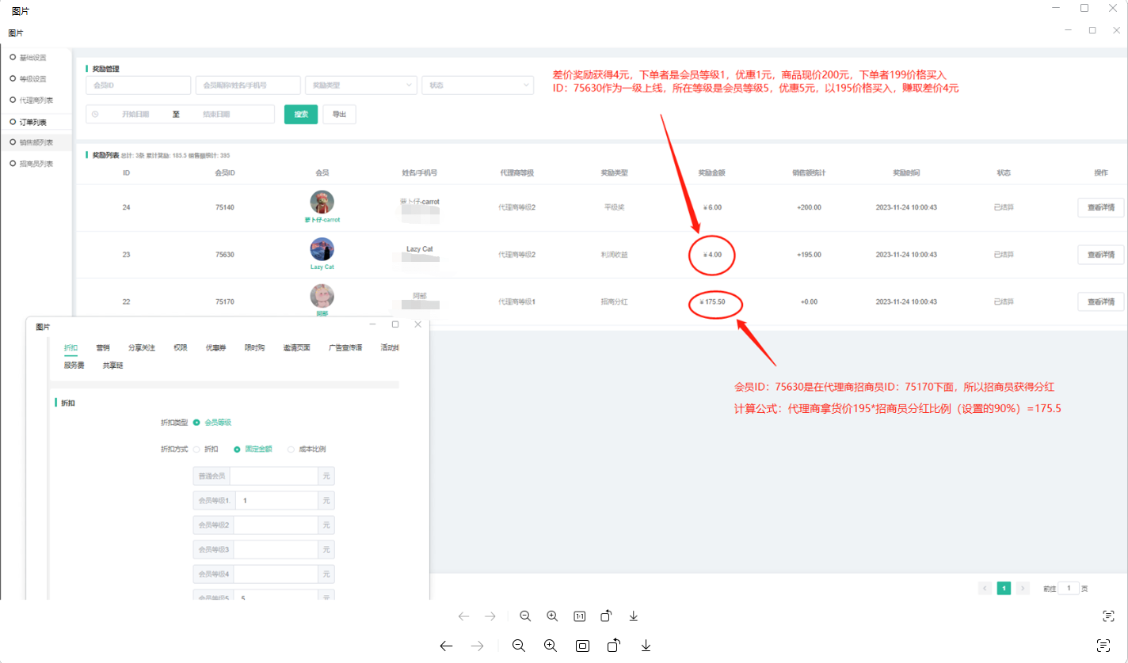This screenshot has width=1128, height=663.
Task: Click the bottom-right text recognition icon
Action: (1103, 646)
